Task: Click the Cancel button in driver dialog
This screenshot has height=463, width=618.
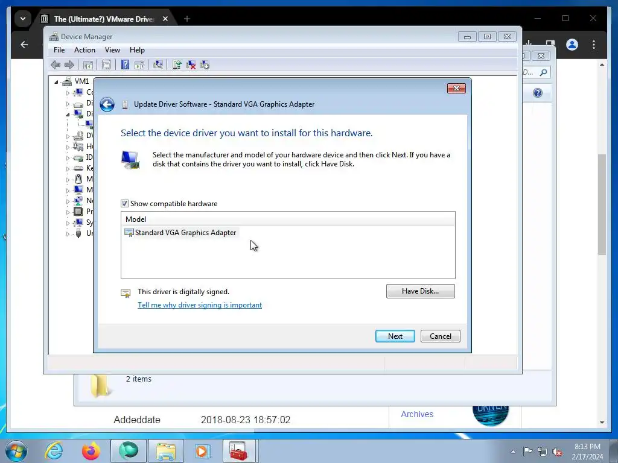Action: click(x=440, y=336)
